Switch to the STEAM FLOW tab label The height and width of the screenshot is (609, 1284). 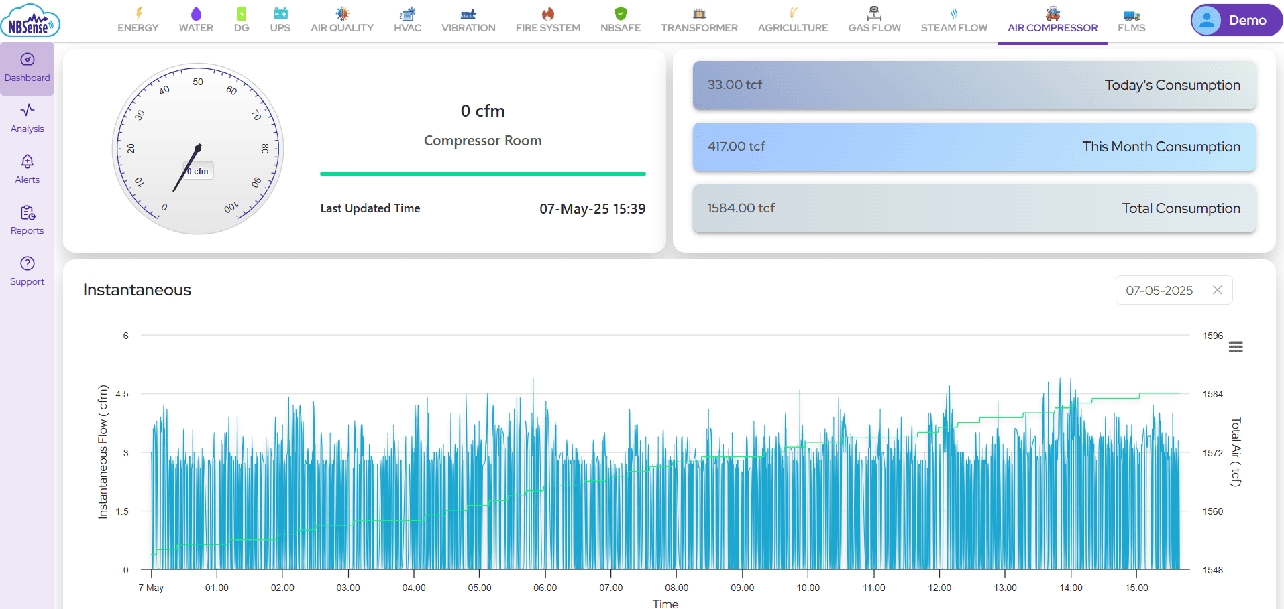click(954, 28)
